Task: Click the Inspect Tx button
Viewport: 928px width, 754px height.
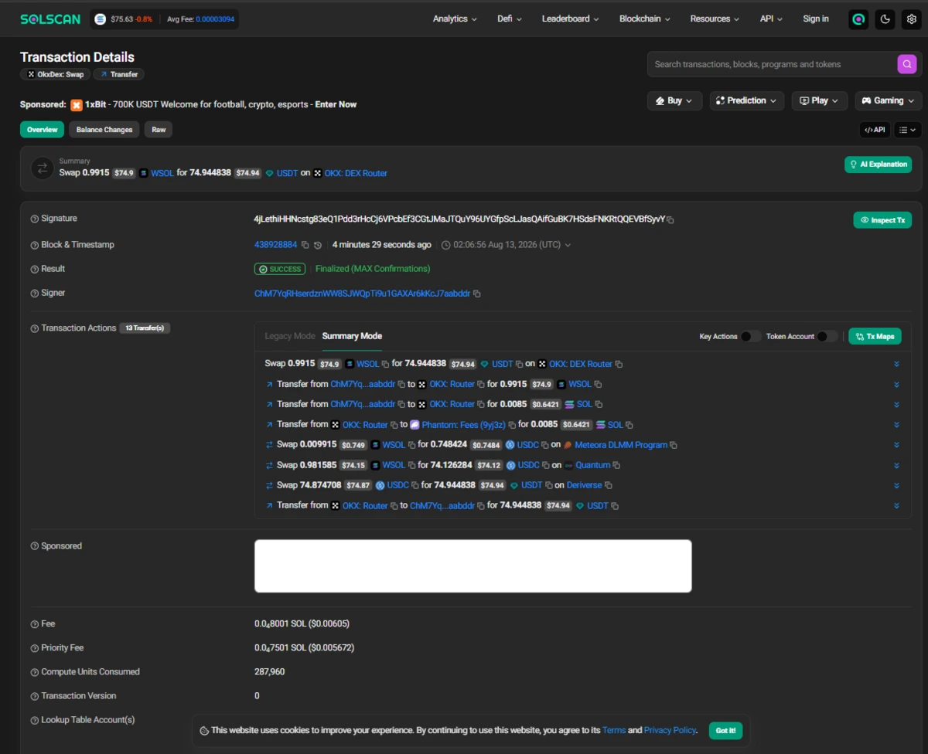Action: pos(882,220)
